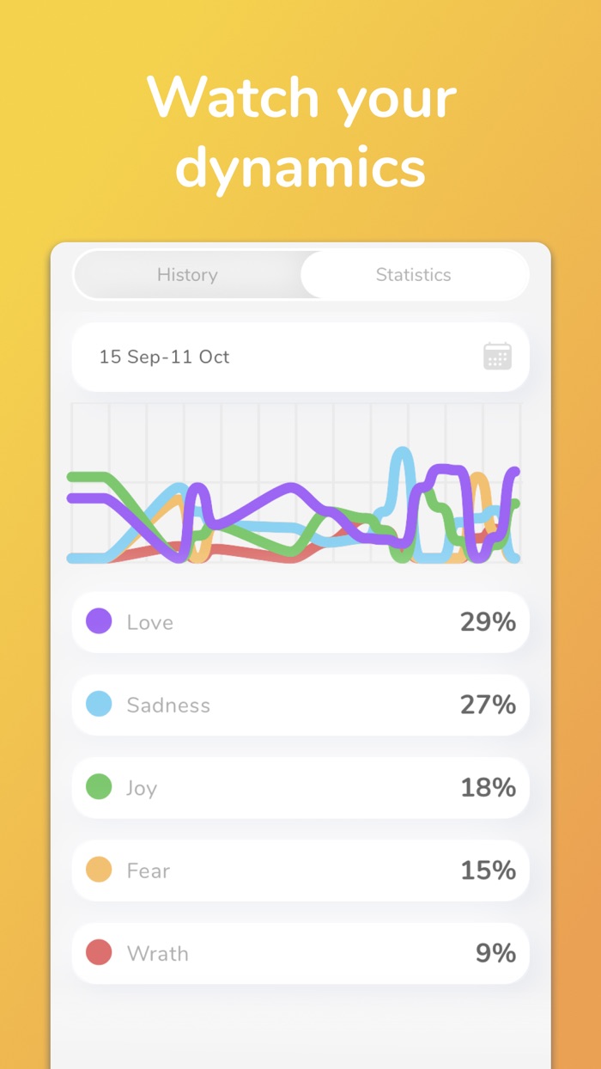The image size is (601, 1069).
Task: Click the red Wrath color dot
Action: (x=100, y=953)
